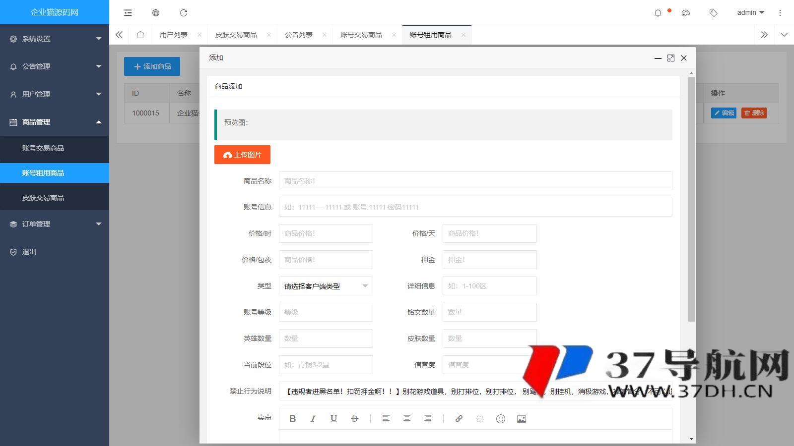Expand the 订单管理 menu section
The image size is (794, 446).
[55, 223]
